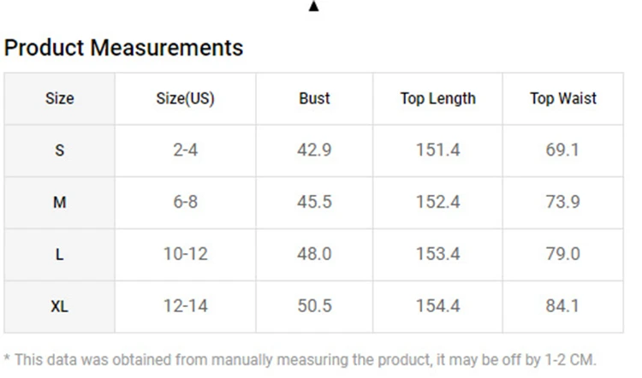Click the 152.4 top length value
This screenshot has height=378, width=642.
(x=437, y=202)
